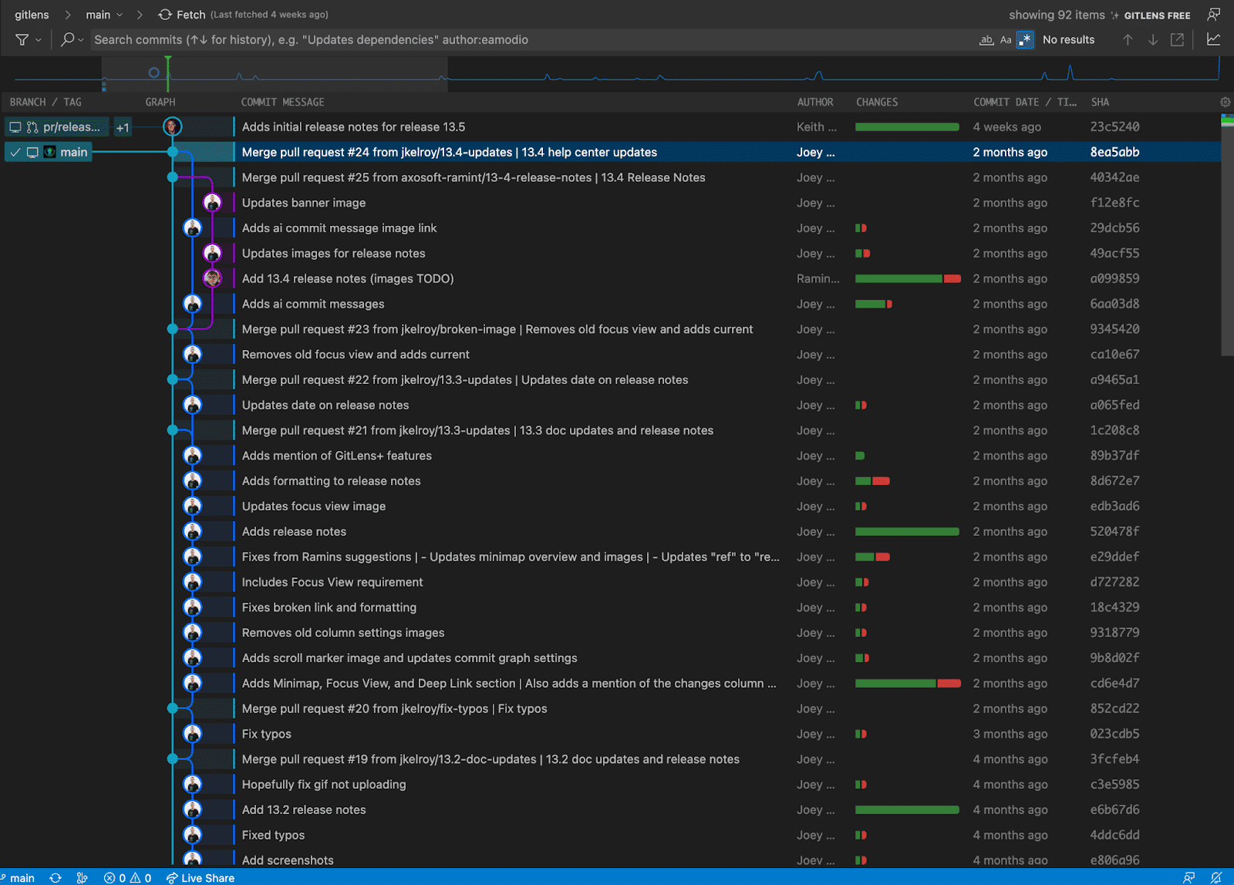
Task: Click merge node for pull request #23
Action: point(173,329)
